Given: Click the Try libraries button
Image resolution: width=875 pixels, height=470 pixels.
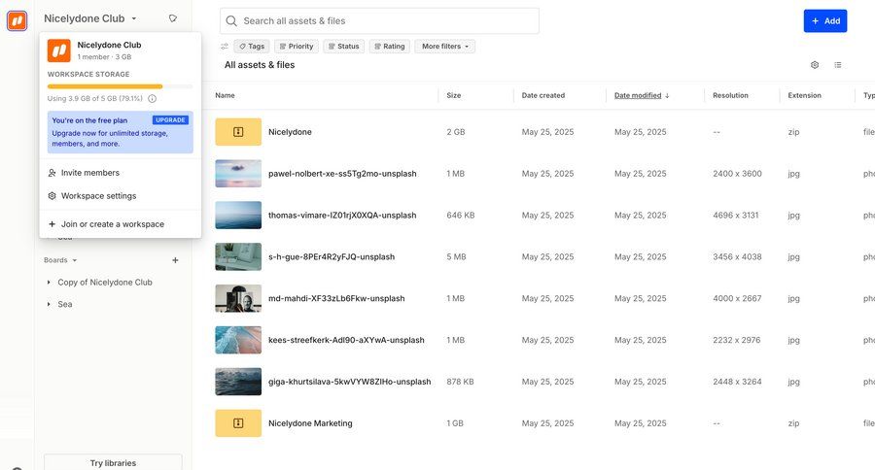Looking at the screenshot, I should coord(113,463).
